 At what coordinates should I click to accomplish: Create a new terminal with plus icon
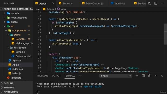137,76
